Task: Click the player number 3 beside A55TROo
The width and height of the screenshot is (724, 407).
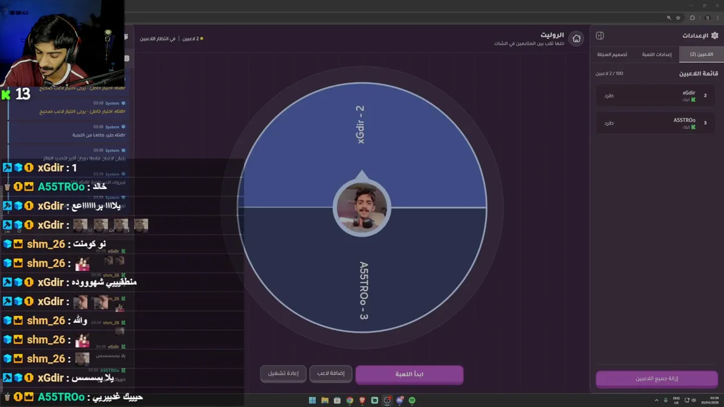Action: tap(705, 123)
